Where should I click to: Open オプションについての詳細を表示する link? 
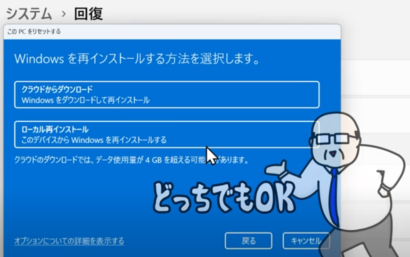69,241
